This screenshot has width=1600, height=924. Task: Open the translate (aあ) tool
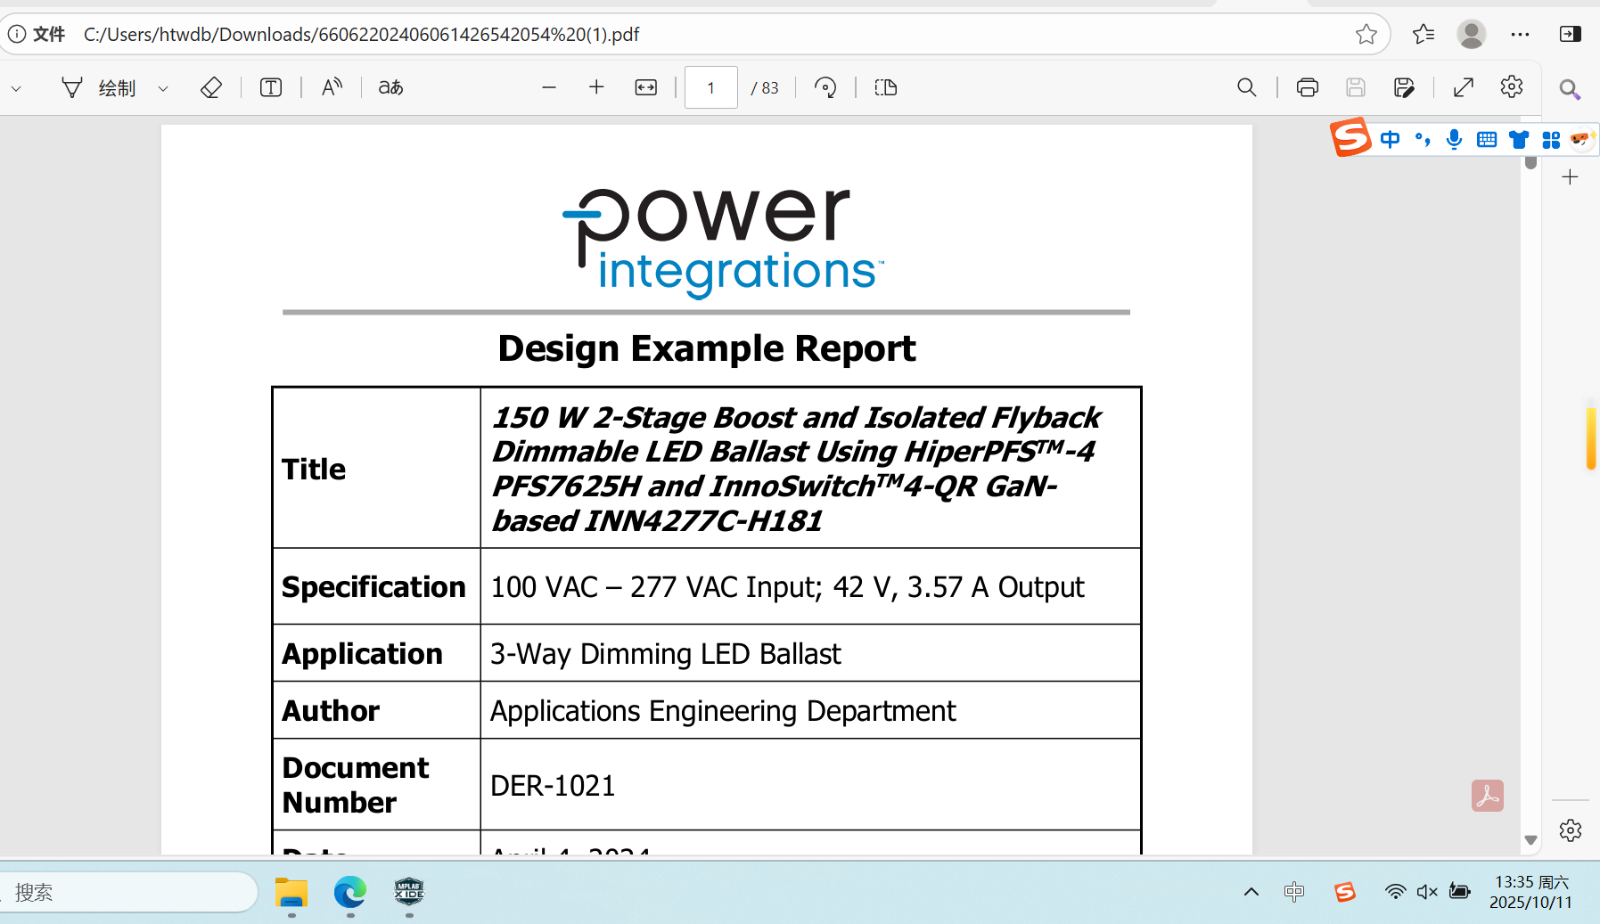point(390,87)
